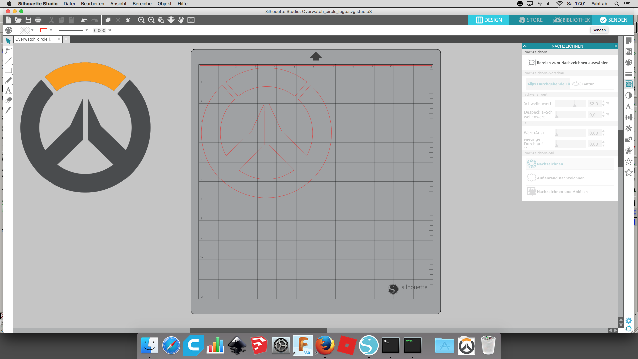Switch to the DESIGN tab

(488, 20)
